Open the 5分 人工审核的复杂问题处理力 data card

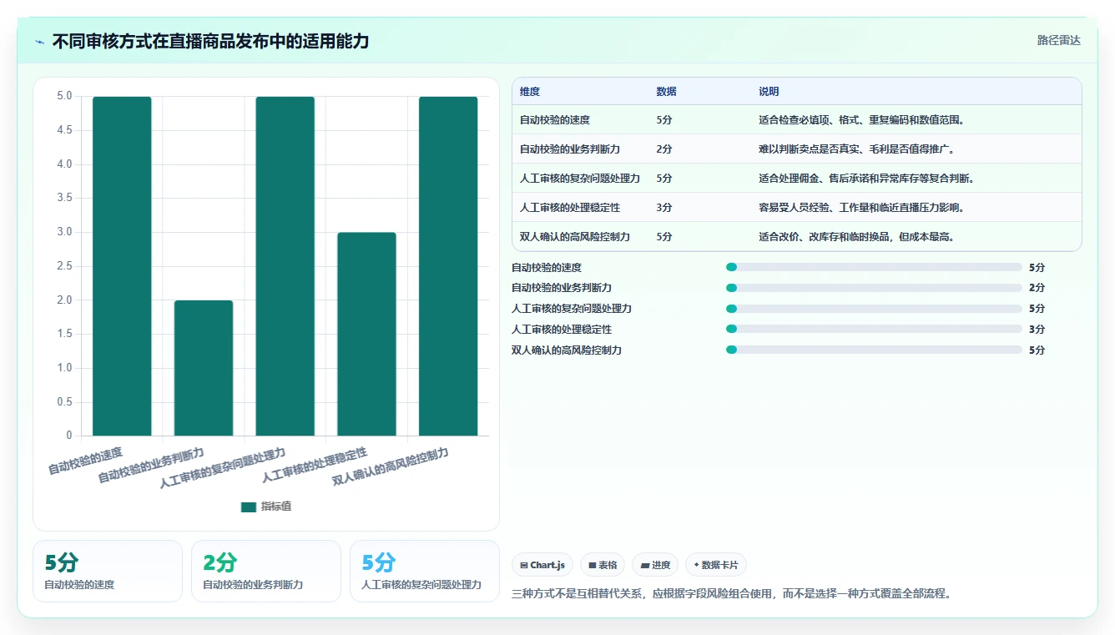click(425, 571)
